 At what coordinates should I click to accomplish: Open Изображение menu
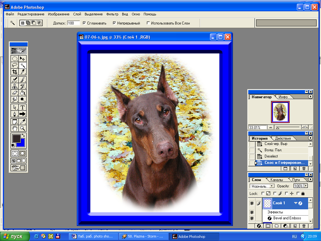pyautogui.click(x=59, y=14)
